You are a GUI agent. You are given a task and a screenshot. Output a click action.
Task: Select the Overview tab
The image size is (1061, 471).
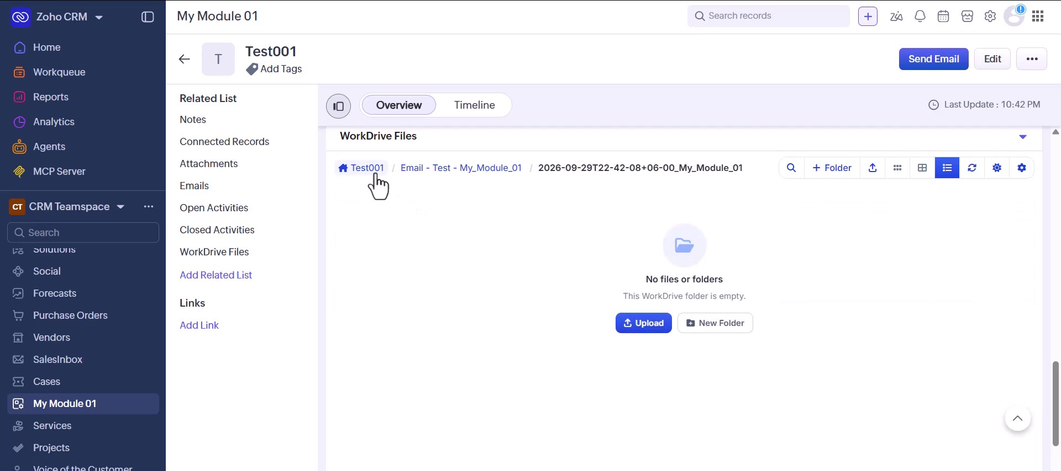tap(399, 105)
